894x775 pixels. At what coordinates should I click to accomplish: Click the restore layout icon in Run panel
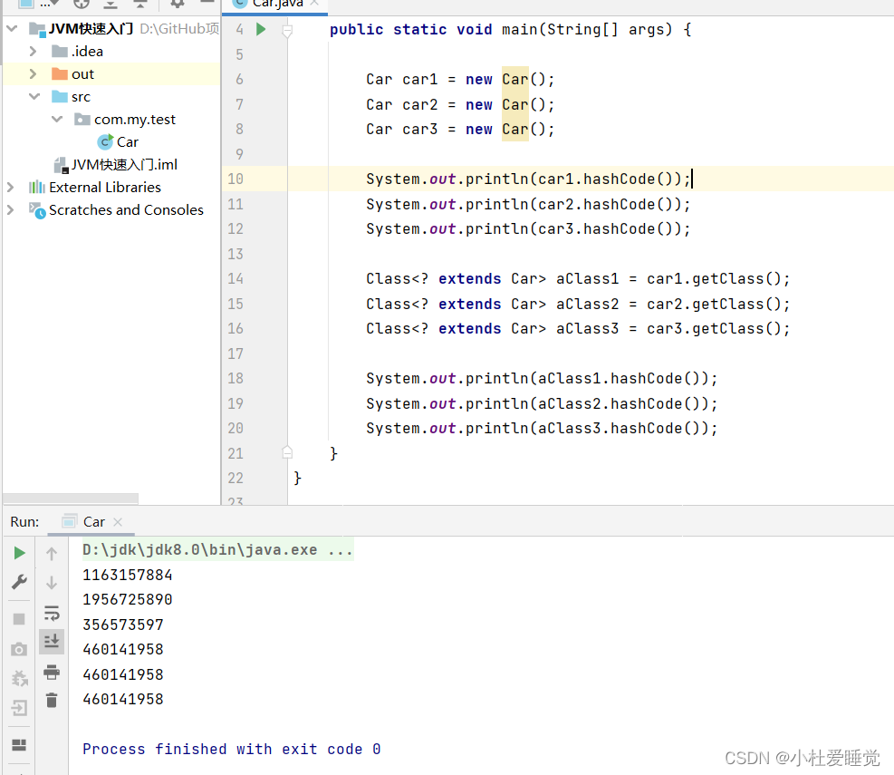click(19, 745)
